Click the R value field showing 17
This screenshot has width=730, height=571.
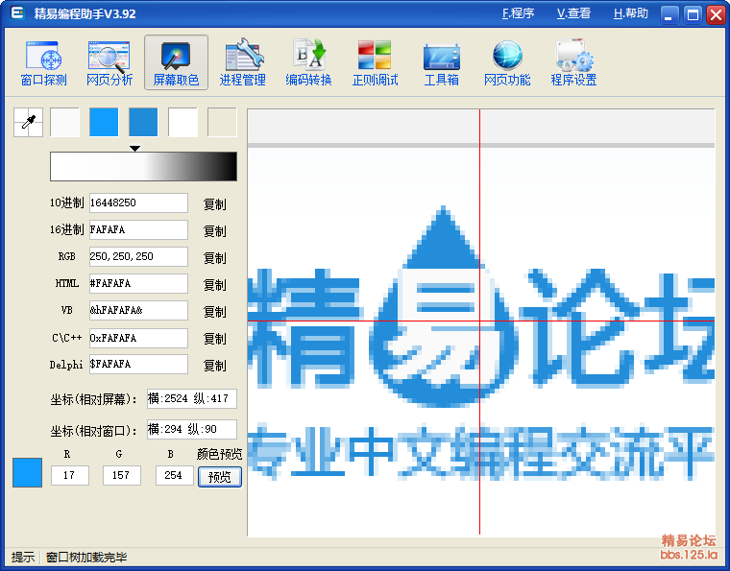(70, 476)
